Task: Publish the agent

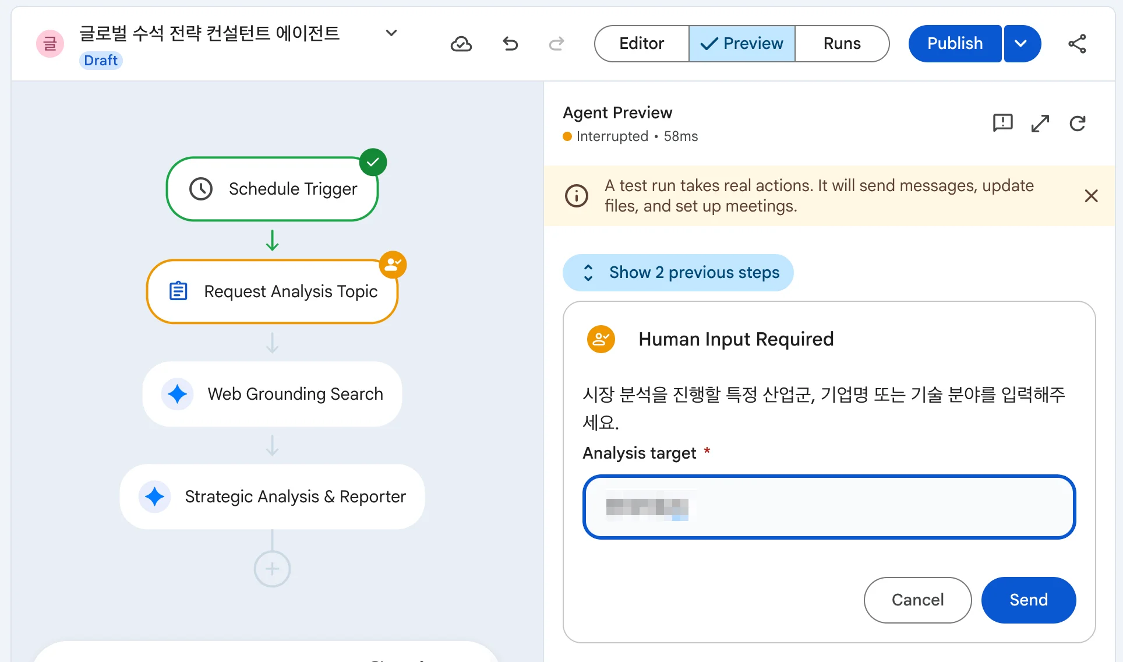Action: pos(955,44)
